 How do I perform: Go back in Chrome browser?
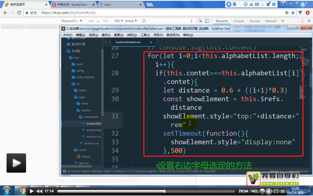tap(5, 13)
